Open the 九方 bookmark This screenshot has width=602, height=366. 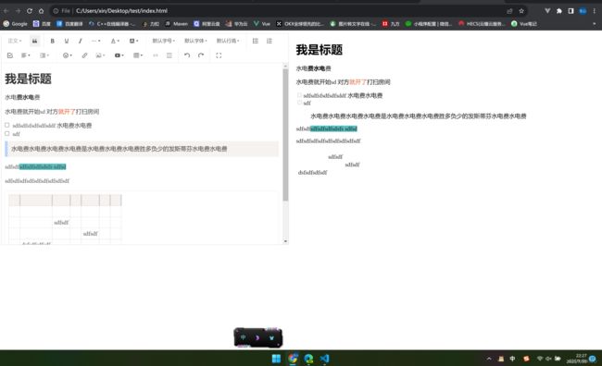[391, 24]
